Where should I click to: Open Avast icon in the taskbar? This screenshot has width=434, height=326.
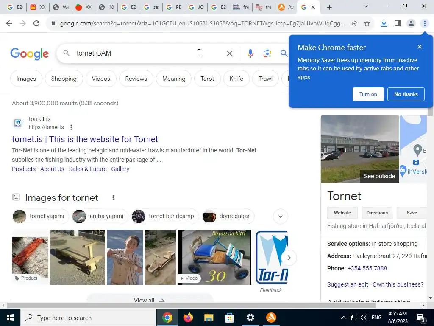271,318
